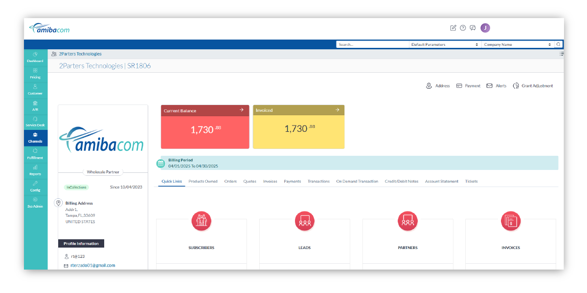Click the rterzado01@gmail.com email link
This screenshot has width=587, height=293.
pyautogui.click(x=93, y=266)
